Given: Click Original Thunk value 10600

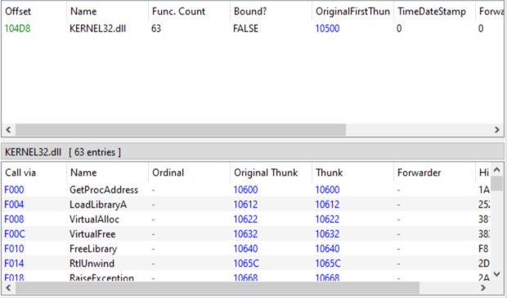Looking at the screenshot, I should (x=245, y=190).
